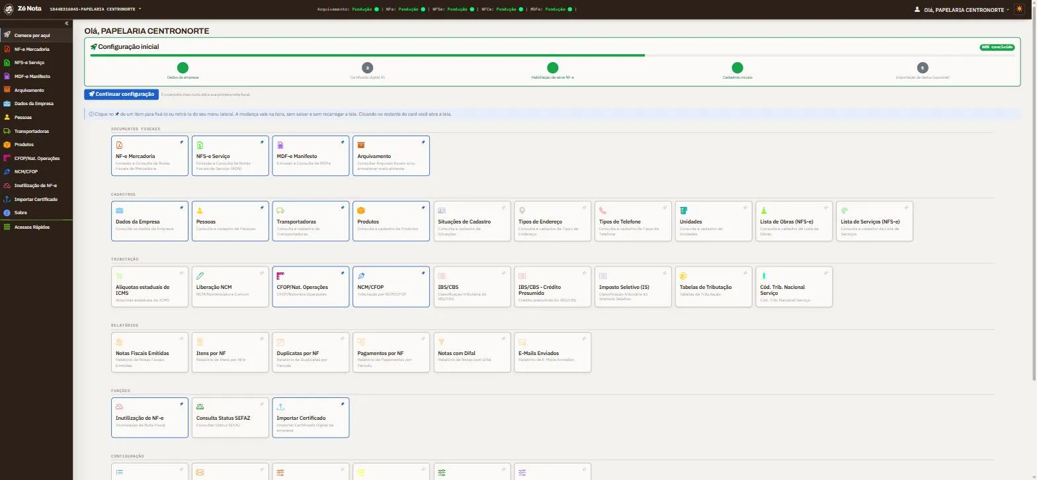This screenshot has width=1037, height=480.
Task: Click the Transportadoras truck icon in sidebar
Action: (x=7, y=131)
